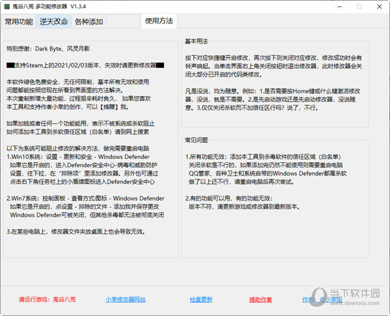This screenshot has width=390, height=316.
Task: Click the line 版本不符，请更新游戏或修改器
Action: coord(244,207)
